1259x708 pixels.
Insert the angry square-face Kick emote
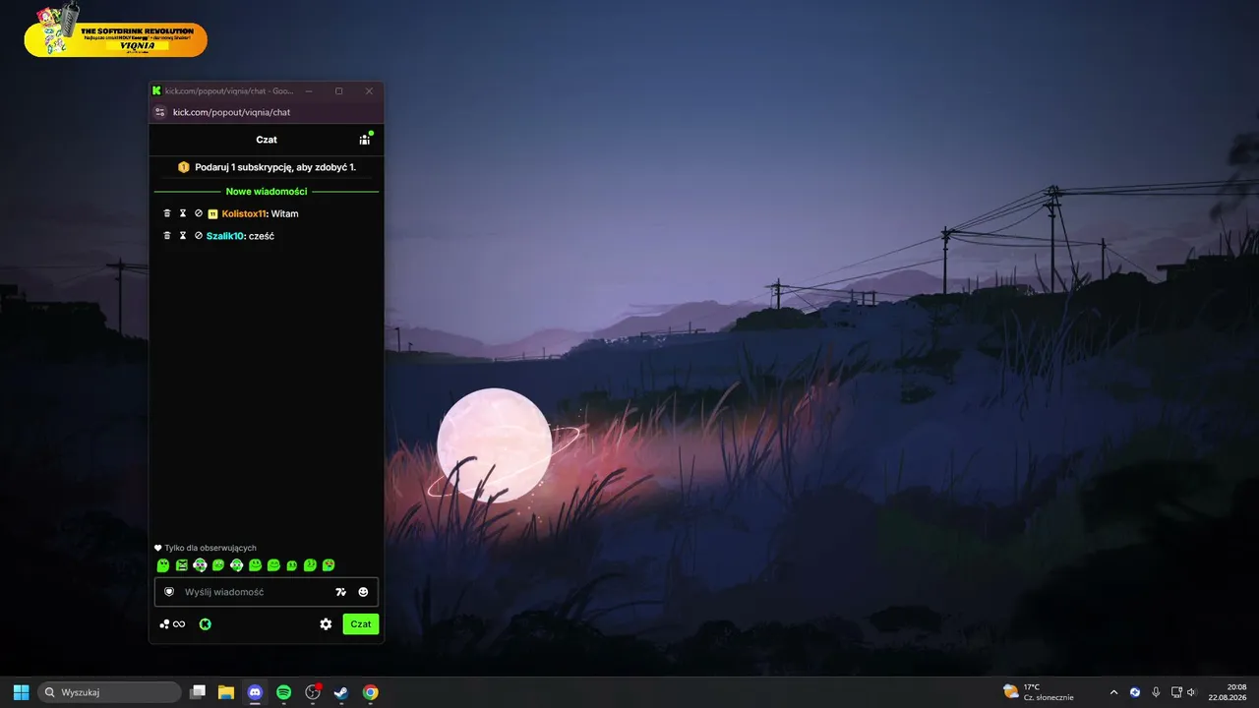(182, 565)
